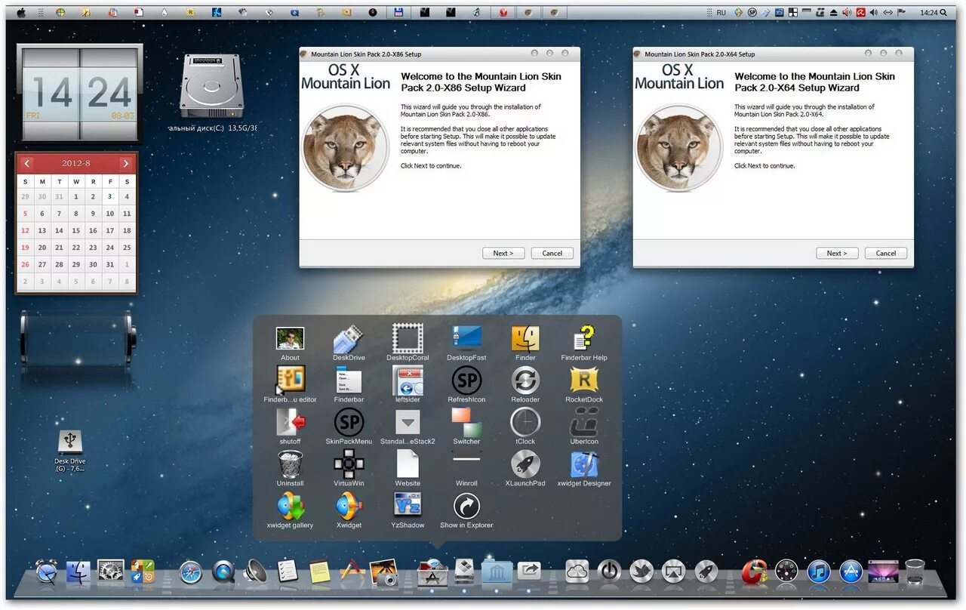The image size is (966, 610).
Task: Open the Apple menu in the top bar
Action: 20,13
